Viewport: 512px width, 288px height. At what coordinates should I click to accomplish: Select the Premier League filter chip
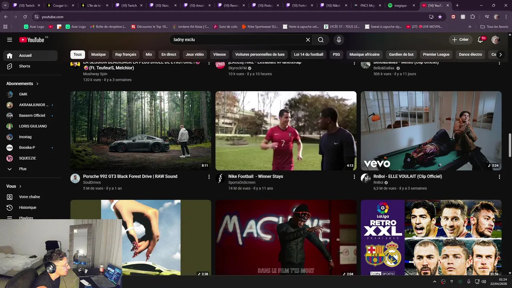coord(436,54)
